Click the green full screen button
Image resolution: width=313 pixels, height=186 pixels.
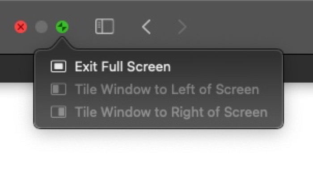tap(62, 27)
